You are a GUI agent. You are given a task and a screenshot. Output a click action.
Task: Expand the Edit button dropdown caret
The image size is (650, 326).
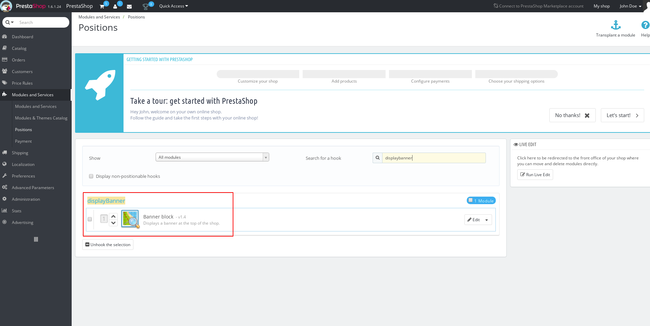[x=487, y=220]
